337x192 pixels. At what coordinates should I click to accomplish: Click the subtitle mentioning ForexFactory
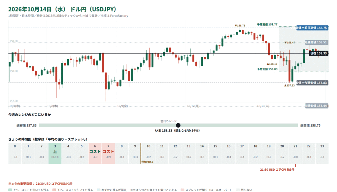(68, 16)
